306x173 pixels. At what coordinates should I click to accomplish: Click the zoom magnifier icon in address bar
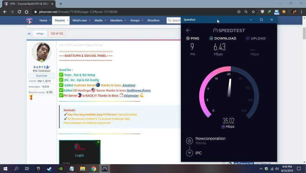point(246,12)
